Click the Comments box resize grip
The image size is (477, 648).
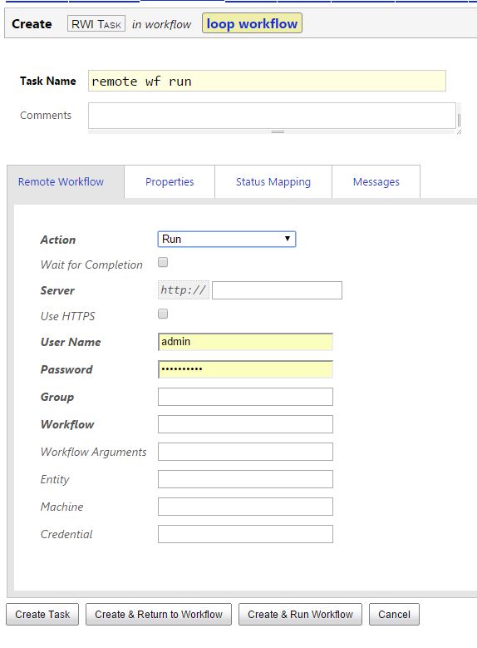coord(459,131)
